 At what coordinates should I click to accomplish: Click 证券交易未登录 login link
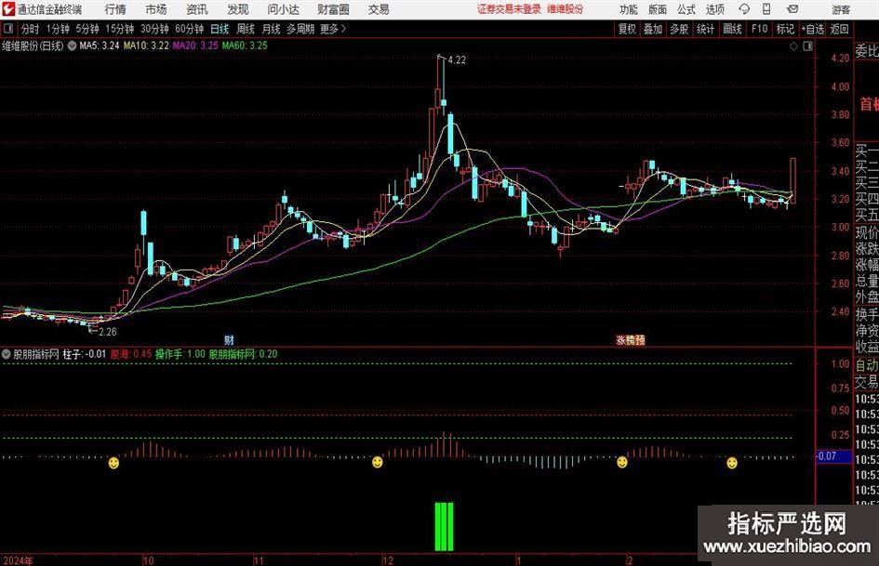pyautogui.click(x=509, y=9)
